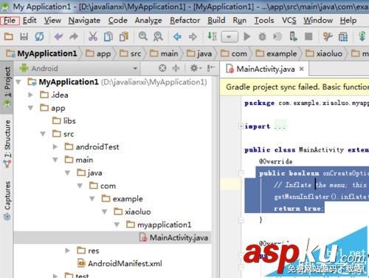Image resolution: width=369 pixels, height=278 pixels.
Task: Click the Save All toolbar icon
Action: tap(24, 37)
